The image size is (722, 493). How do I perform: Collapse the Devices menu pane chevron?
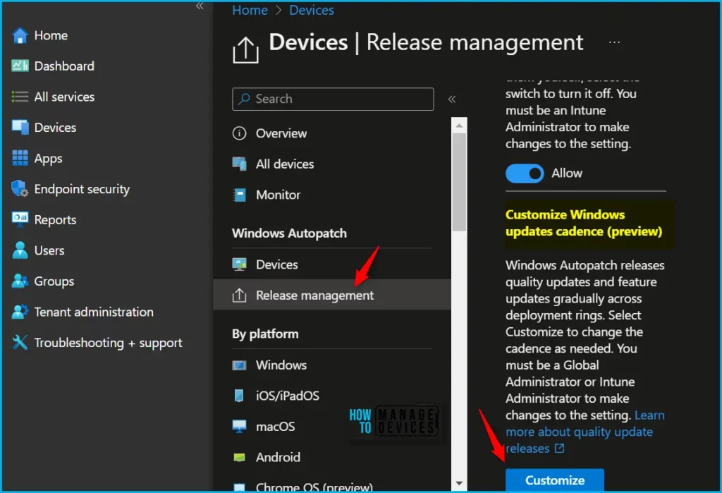pos(452,99)
